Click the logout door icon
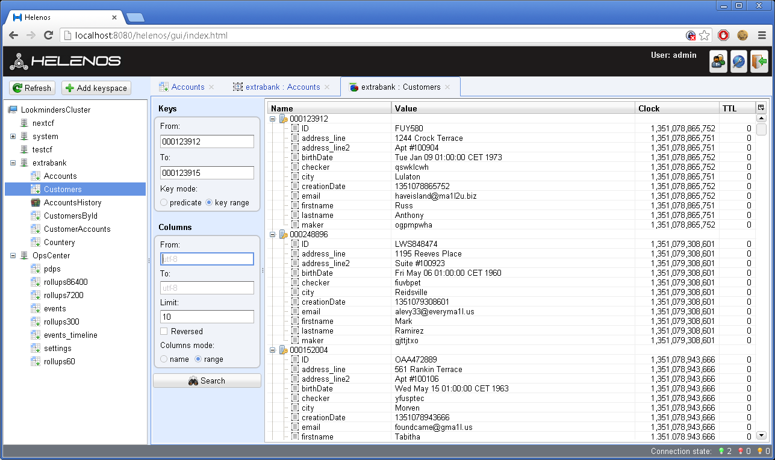Image resolution: width=775 pixels, height=460 pixels. pos(759,61)
